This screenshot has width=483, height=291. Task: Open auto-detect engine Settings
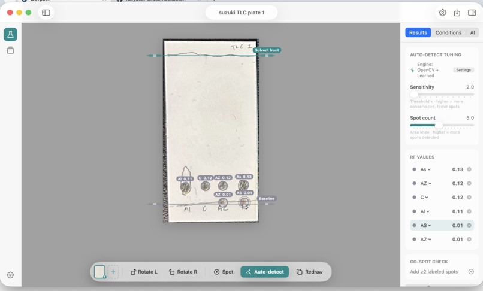tap(463, 70)
